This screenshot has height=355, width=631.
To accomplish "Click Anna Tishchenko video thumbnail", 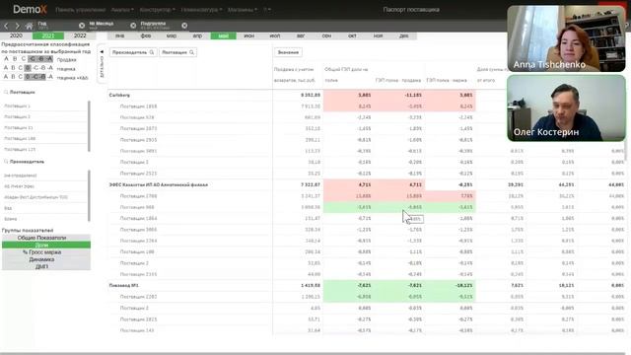I will tap(566, 38).
